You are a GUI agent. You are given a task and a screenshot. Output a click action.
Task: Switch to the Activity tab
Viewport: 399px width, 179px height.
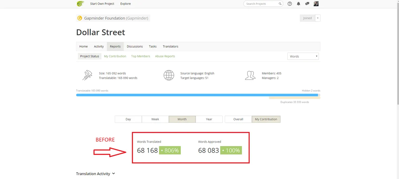[99, 46]
